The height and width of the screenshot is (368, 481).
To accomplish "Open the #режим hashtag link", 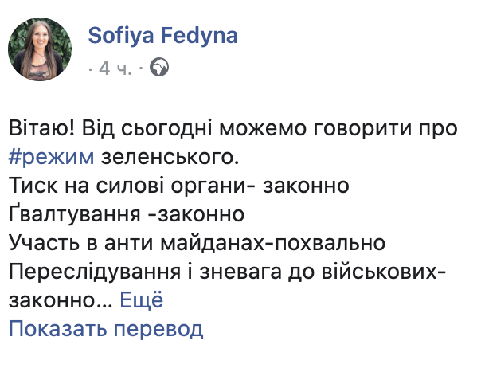I will [51, 158].
